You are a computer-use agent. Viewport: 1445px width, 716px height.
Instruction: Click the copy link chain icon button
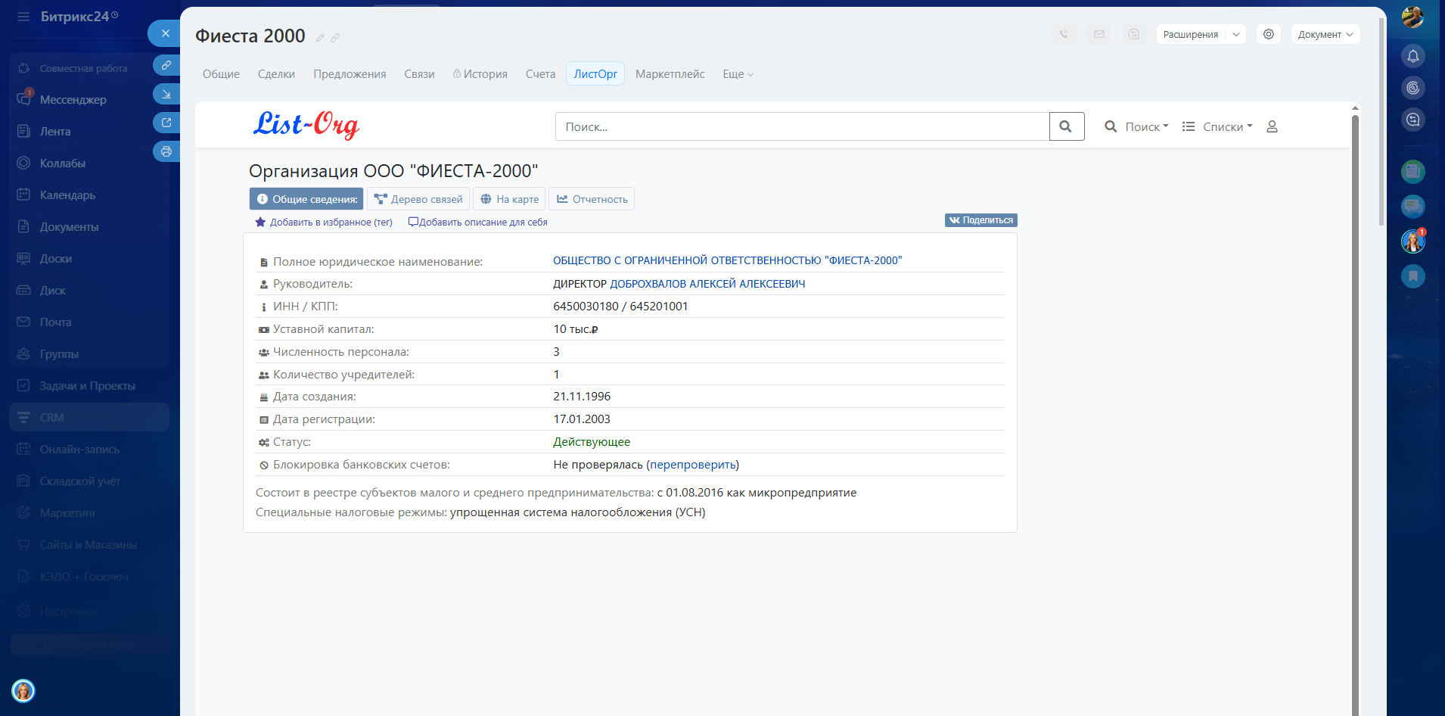[166, 65]
